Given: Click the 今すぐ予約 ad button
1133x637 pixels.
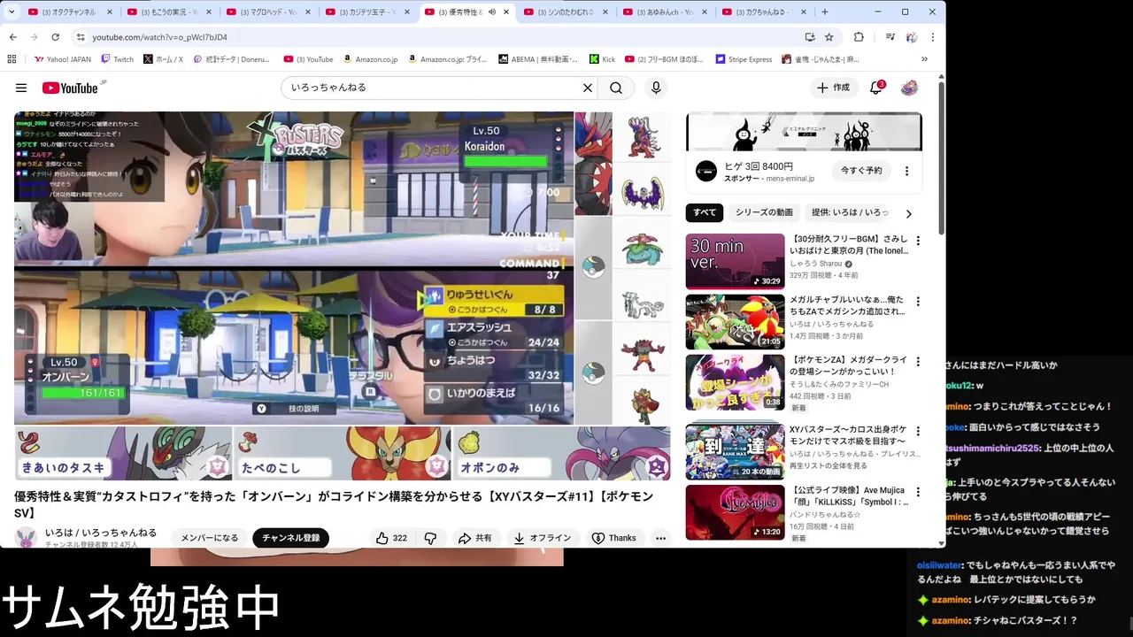Looking at the screenshot, I should pyautogui.click(x=861, y=171).
